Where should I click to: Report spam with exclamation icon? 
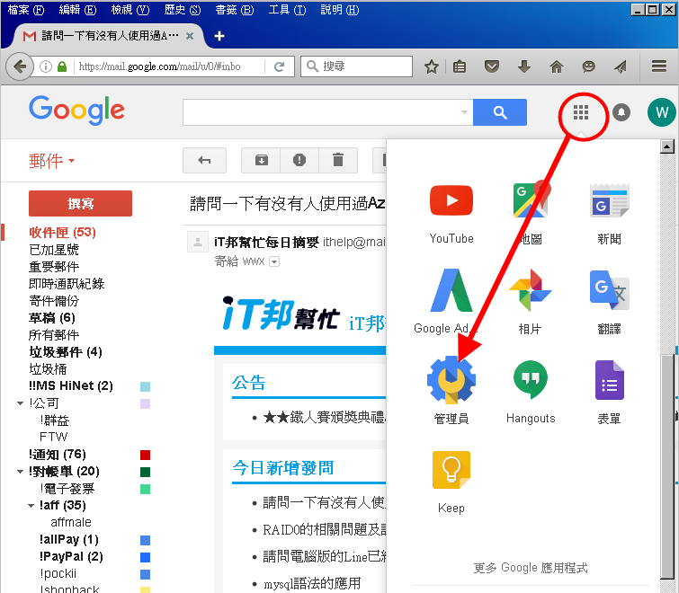[x=299, y=161]
